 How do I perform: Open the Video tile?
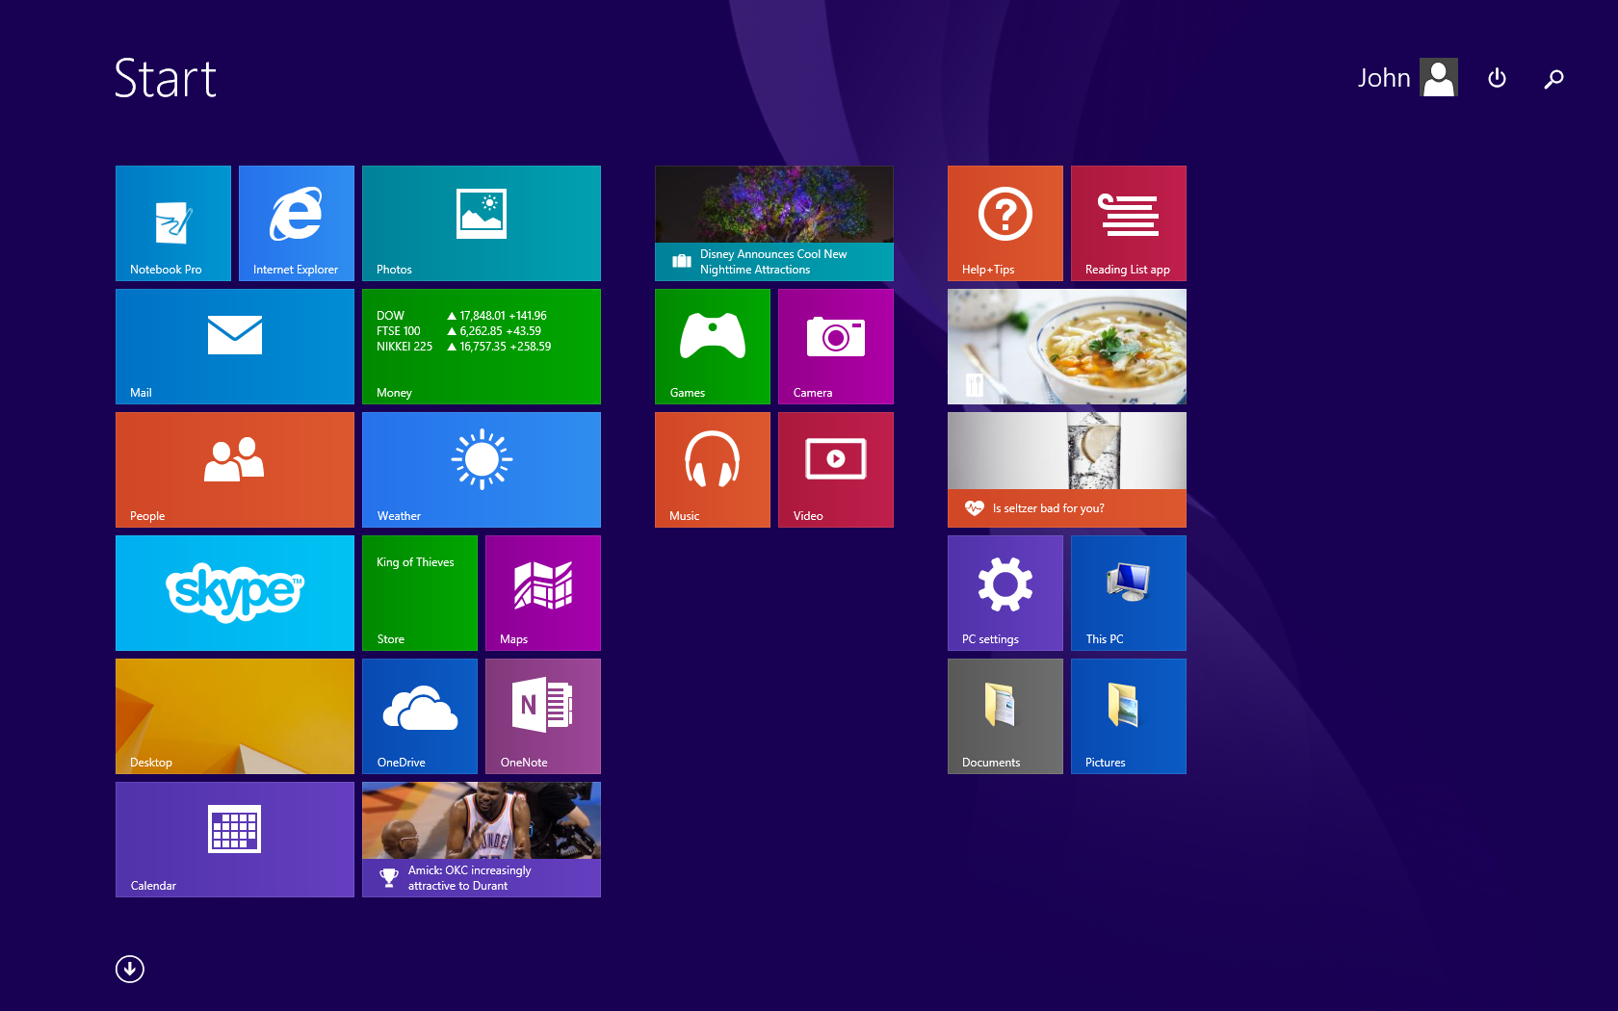836,470
